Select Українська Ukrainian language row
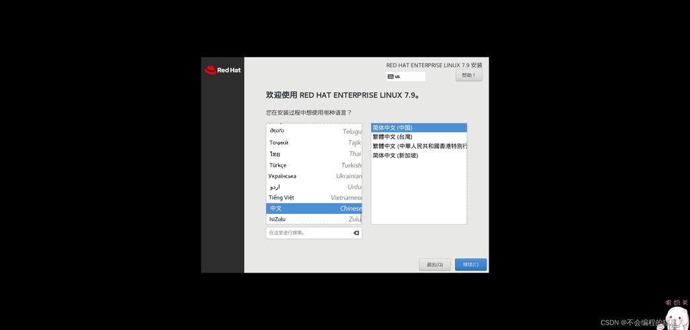Screen dimensions: 690x330 (x=314, y=176)
